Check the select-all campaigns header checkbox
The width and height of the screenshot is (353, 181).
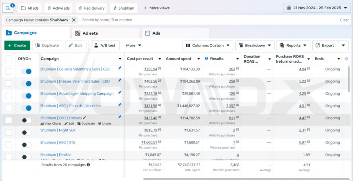tap(9, 59)
